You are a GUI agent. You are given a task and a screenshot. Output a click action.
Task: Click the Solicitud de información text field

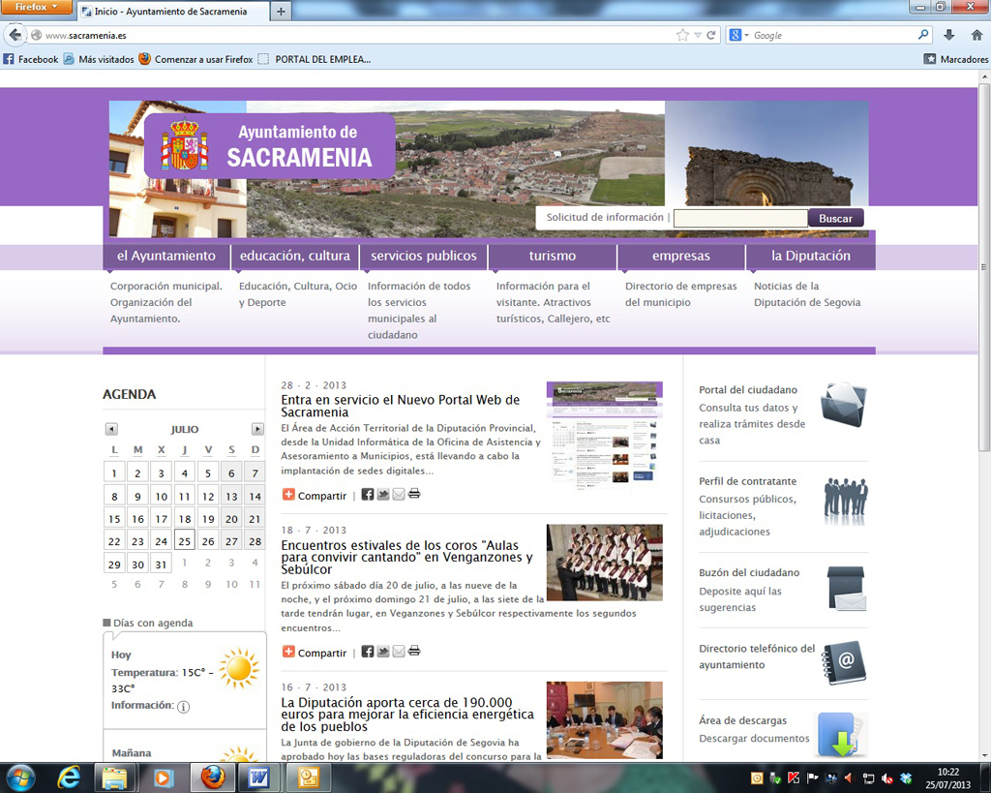(739, 218)
